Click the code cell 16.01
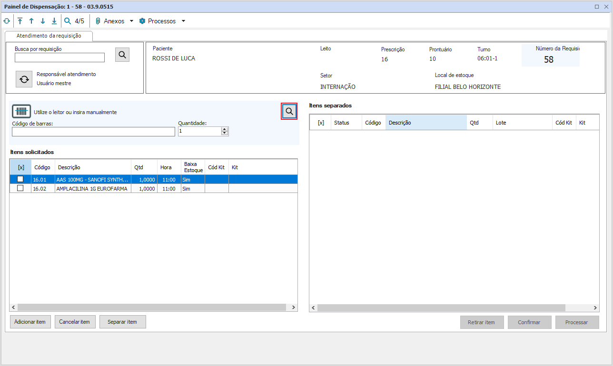613x366 pixels. tap(43, 180)
